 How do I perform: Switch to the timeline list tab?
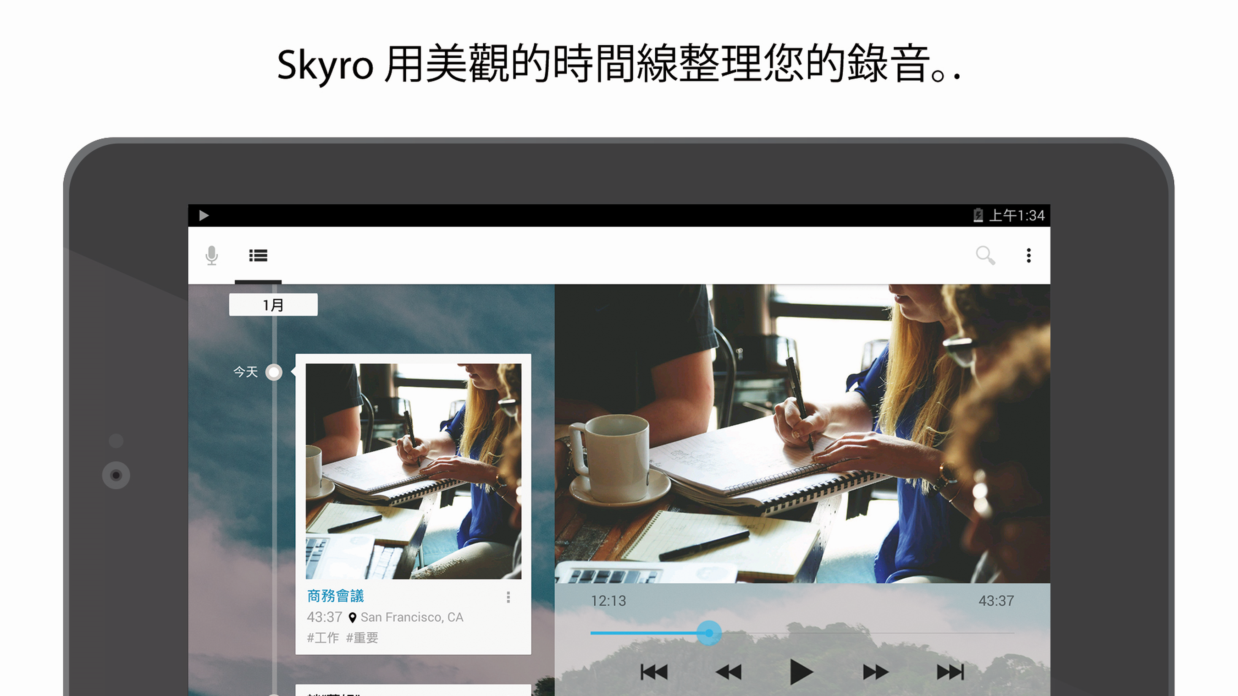tap(258, 255)
